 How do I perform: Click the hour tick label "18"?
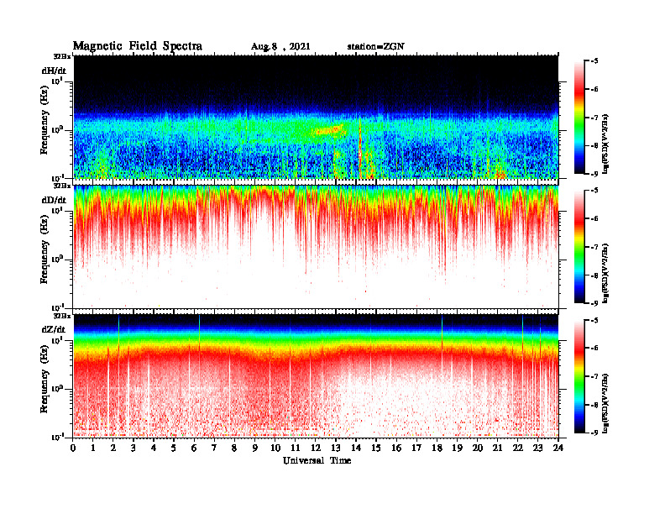tap(437, 448)
